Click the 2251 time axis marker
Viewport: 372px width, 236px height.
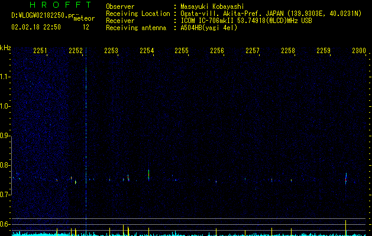pyautogui.click(x=40, y=50)
